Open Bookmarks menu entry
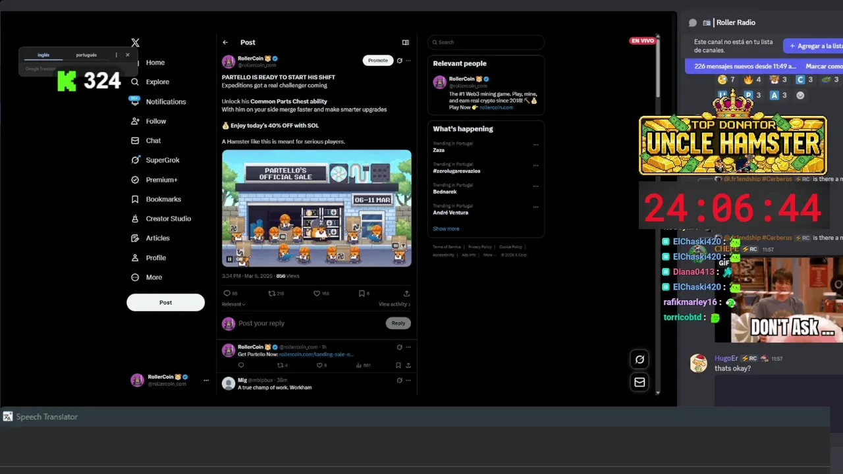This screenshot has height=474, width=843. tap(163, 199)
